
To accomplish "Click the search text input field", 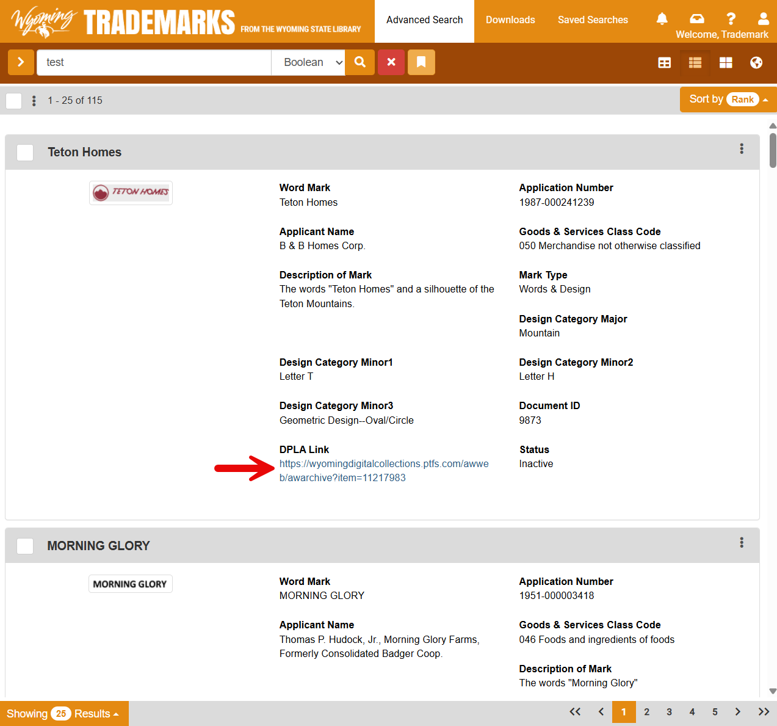I will click(x=154, y=62).
